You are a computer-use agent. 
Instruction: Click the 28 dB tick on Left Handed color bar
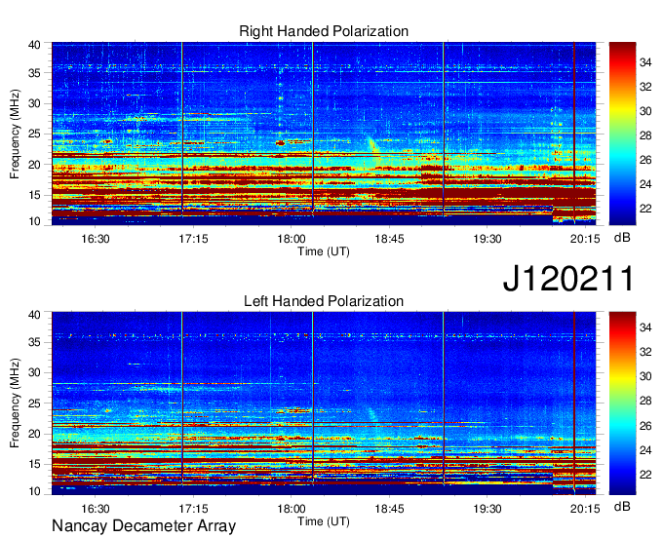click(x=645, y=402)
